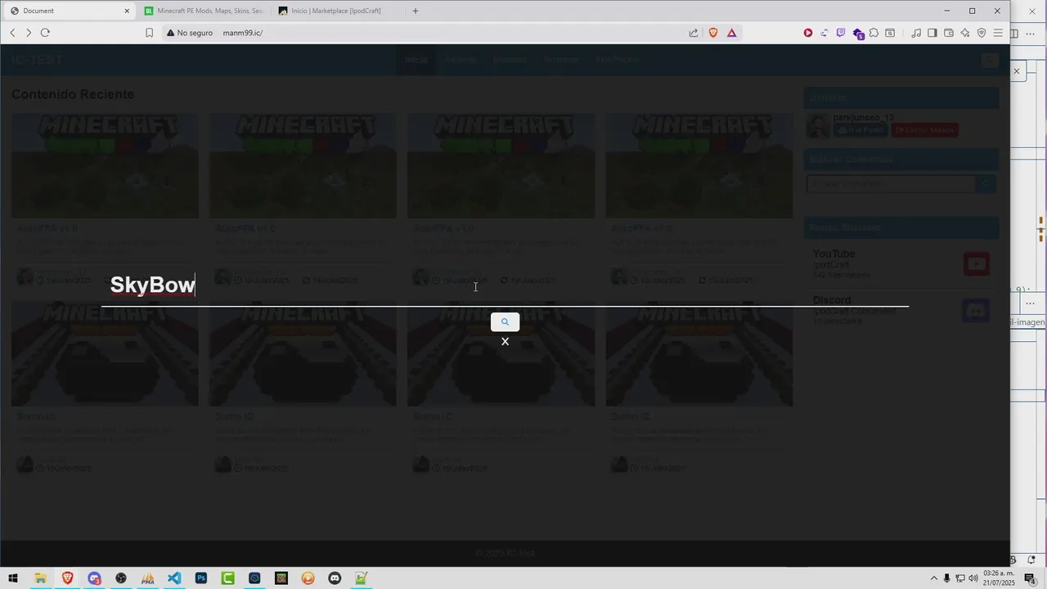Click the red play-button extension icon
This screenshot has height=589, width=1047.
808,33
